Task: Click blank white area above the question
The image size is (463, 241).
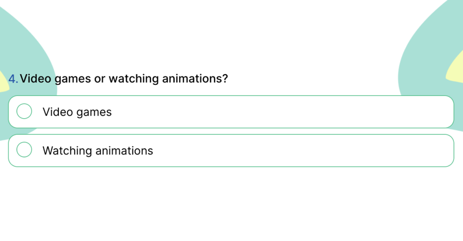Action: pyautogui.click(x=231, y=32)
